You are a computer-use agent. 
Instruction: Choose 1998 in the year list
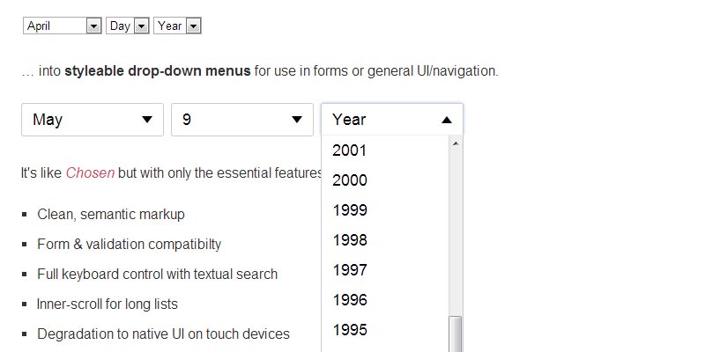click(350, 240)
